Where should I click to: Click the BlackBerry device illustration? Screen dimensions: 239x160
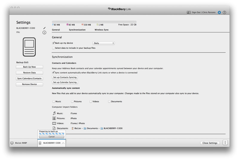tap(29, 47)
